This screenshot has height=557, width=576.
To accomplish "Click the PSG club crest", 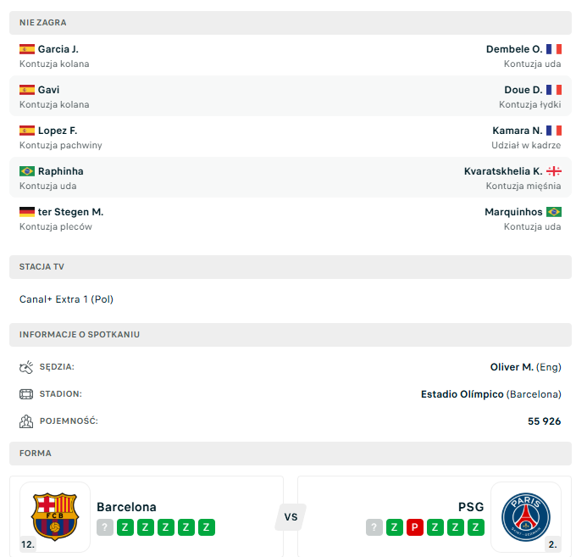I will click(525, 517).
